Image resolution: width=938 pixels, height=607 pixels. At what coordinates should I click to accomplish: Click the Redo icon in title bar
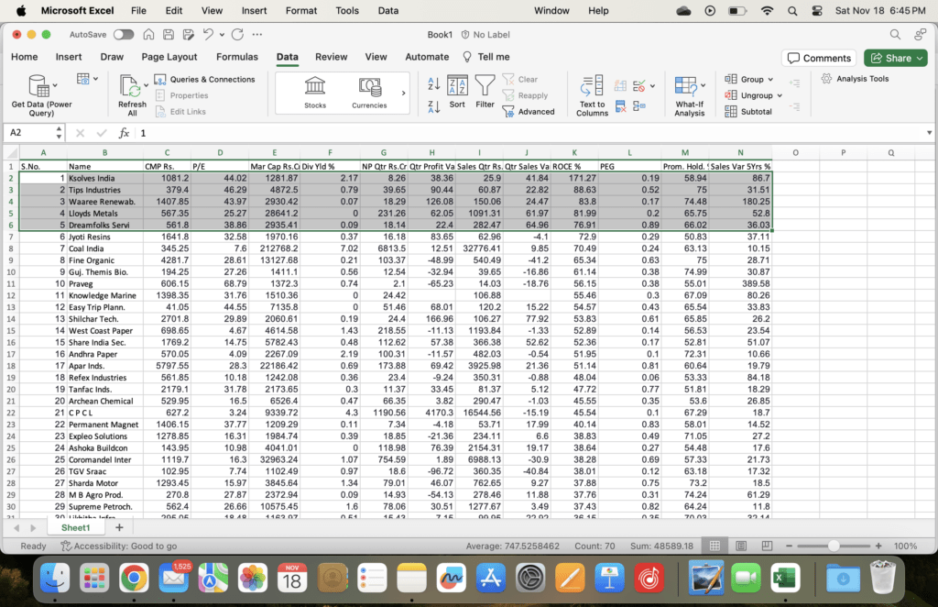(x=237, y=35)
